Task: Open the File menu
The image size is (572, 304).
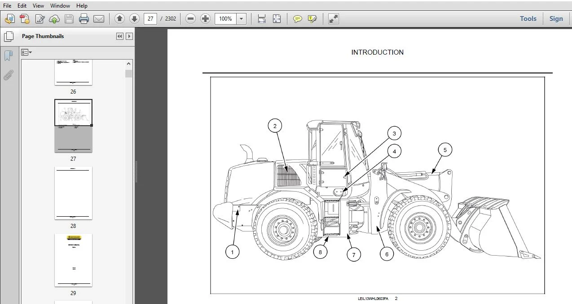Action: coord(7,6)
